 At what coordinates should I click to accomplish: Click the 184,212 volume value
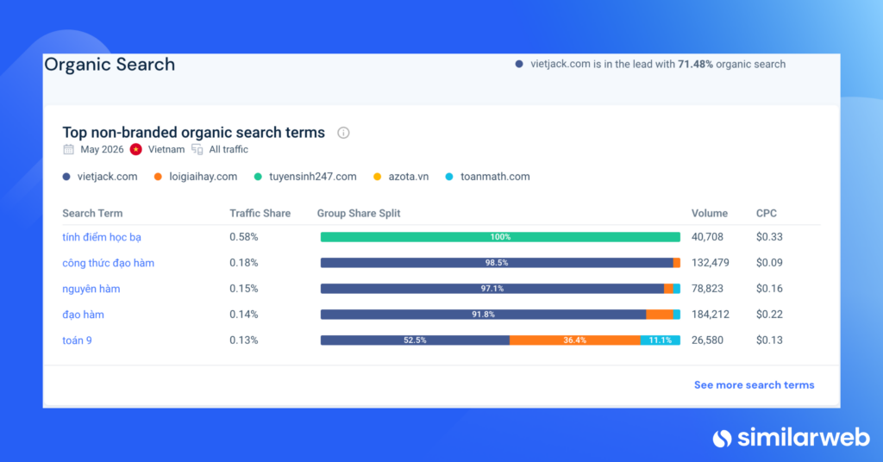(x=711, y=315)
